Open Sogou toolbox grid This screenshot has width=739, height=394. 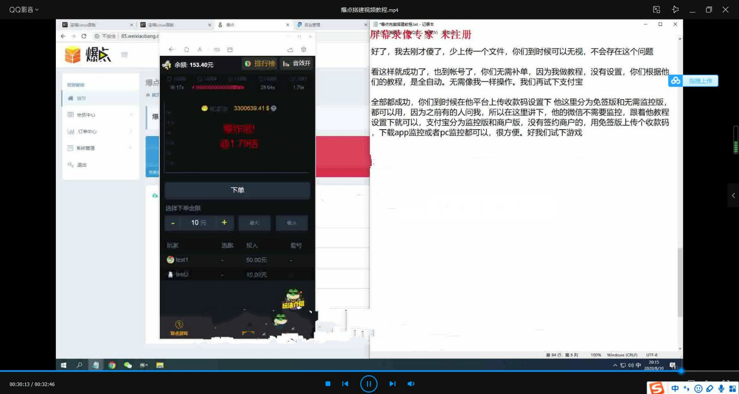[x=733, y=388]
